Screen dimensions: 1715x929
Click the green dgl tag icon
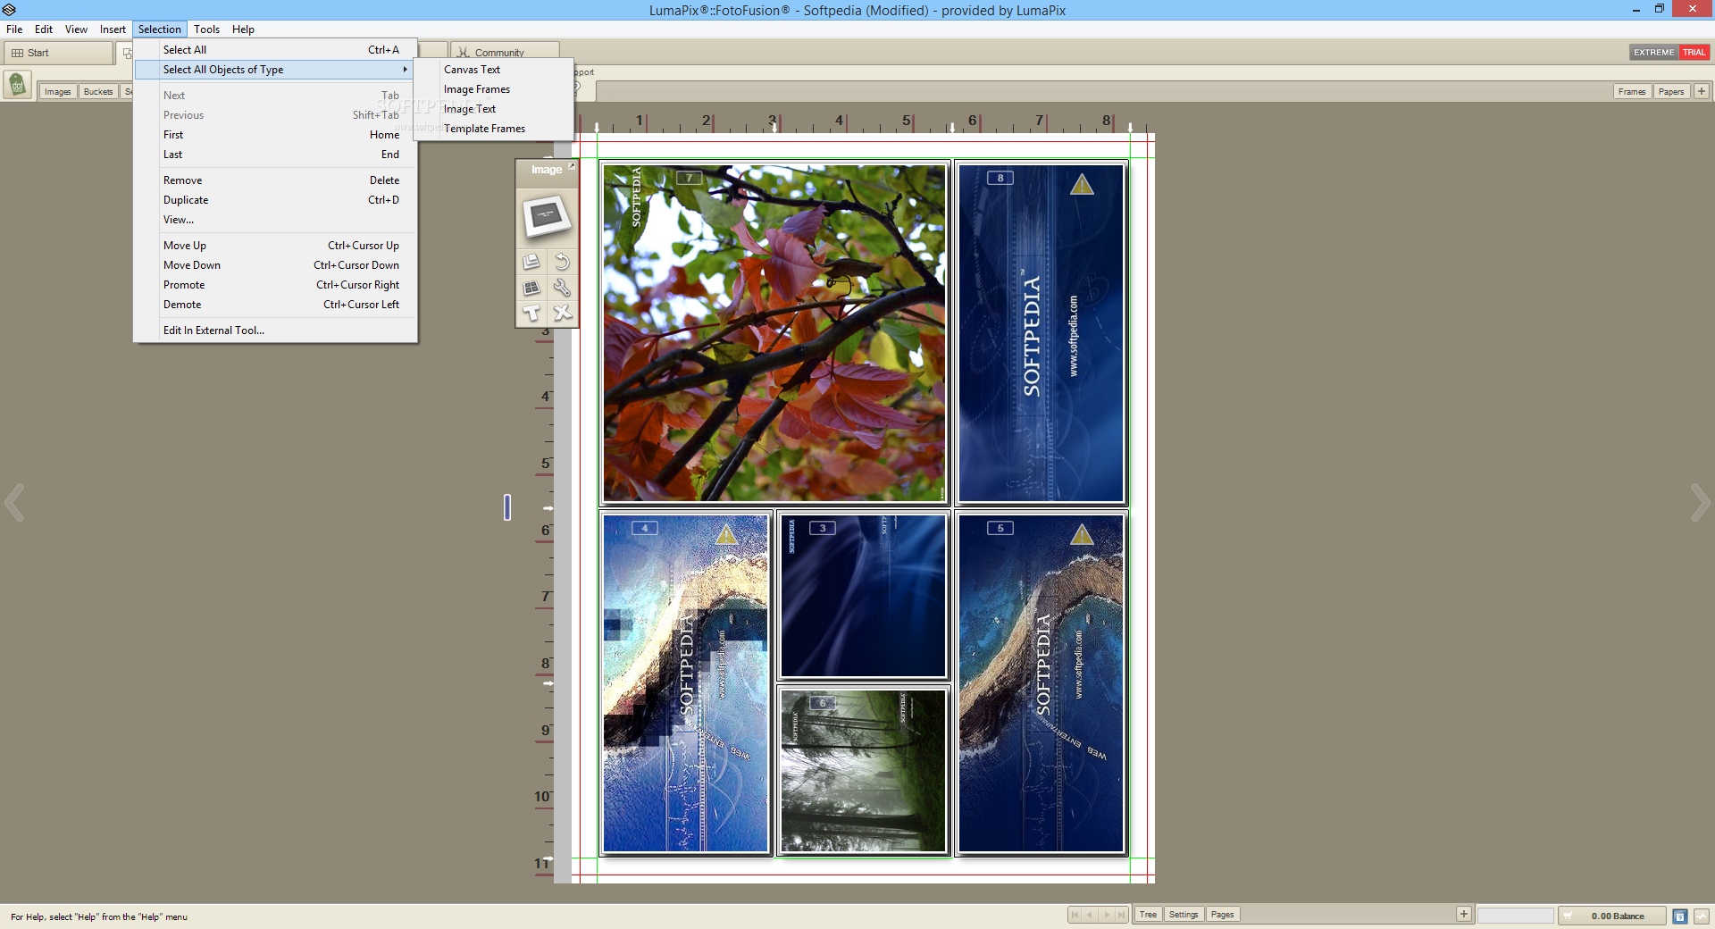coord(17,85)
